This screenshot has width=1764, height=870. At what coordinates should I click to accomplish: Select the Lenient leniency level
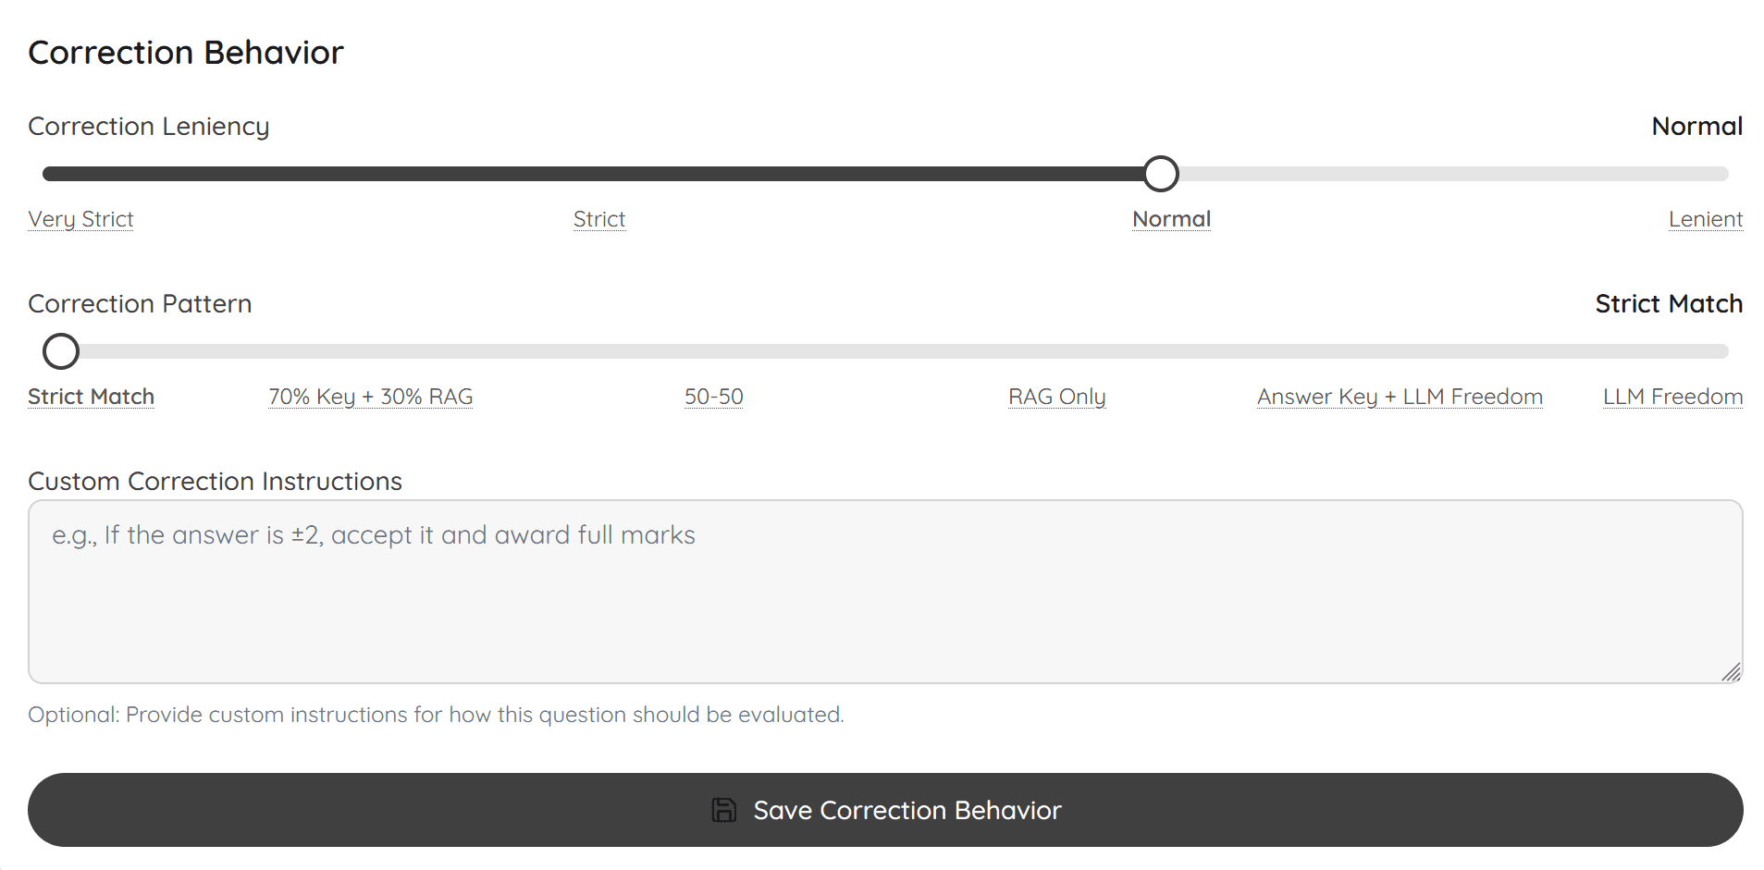tap(1705, 219)
